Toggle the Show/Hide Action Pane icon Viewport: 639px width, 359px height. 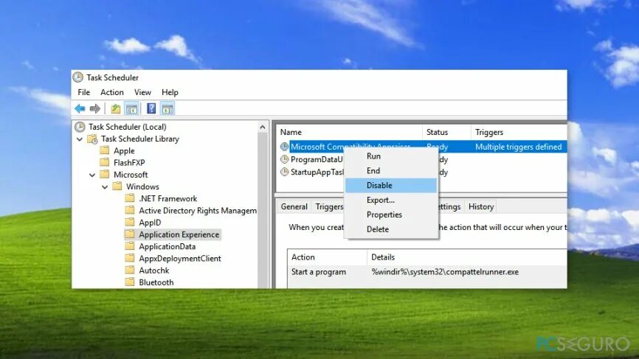pyautogui.click(x=167, y=108)
